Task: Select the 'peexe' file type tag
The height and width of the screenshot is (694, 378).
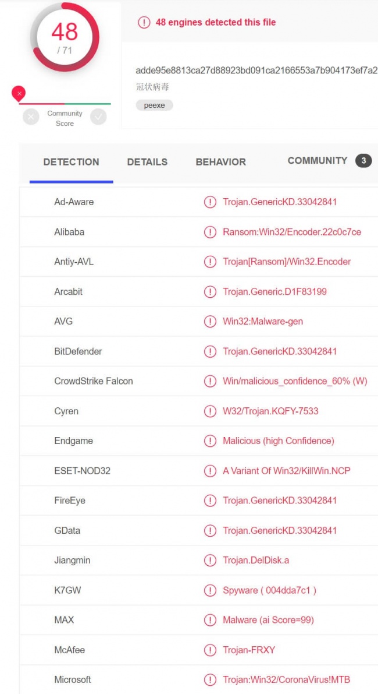Action: tap(154, 105)
